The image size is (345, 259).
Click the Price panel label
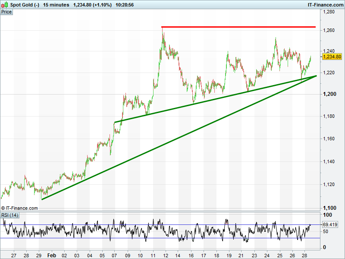6,12
